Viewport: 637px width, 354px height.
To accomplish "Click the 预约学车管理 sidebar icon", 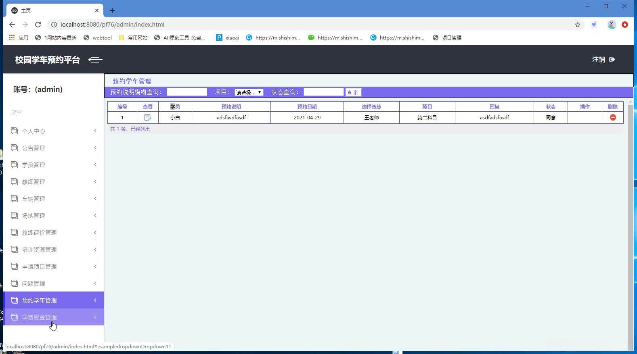I will (15, 300).
